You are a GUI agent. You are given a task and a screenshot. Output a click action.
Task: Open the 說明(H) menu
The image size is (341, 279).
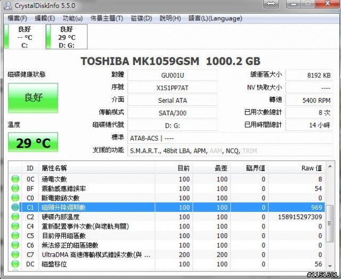click(x=170, y=19)
